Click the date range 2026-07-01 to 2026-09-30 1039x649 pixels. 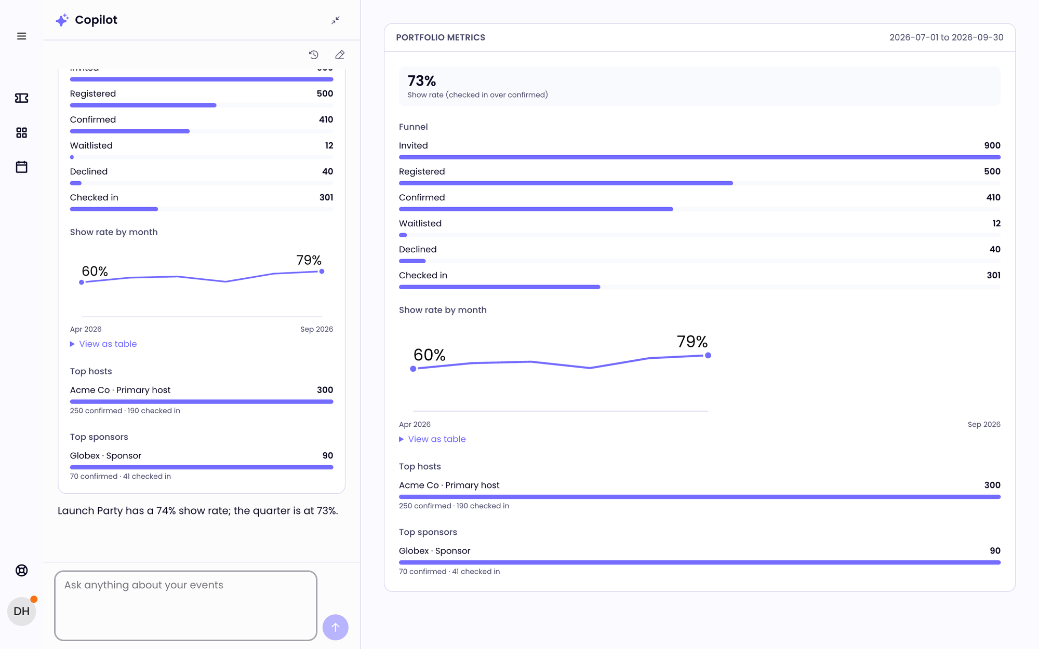pyautogui.click(x=946, y=37)
